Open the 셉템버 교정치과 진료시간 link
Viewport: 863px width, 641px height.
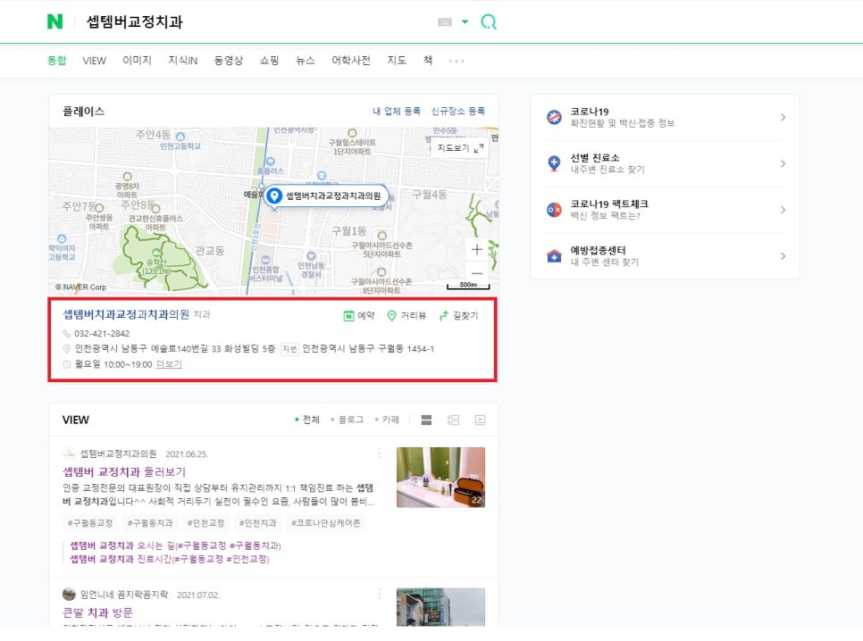tap(170, 559)
